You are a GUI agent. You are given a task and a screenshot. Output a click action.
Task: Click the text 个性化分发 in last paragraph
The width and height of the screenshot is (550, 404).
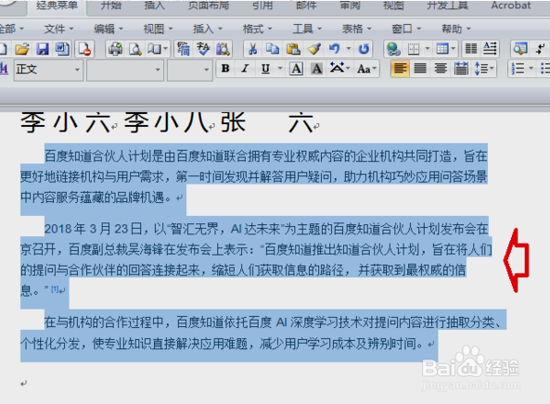50,344
